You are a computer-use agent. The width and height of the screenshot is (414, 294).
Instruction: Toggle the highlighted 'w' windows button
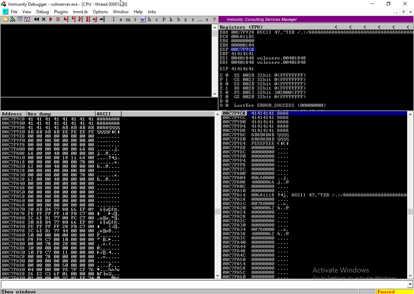click(142, 19)
